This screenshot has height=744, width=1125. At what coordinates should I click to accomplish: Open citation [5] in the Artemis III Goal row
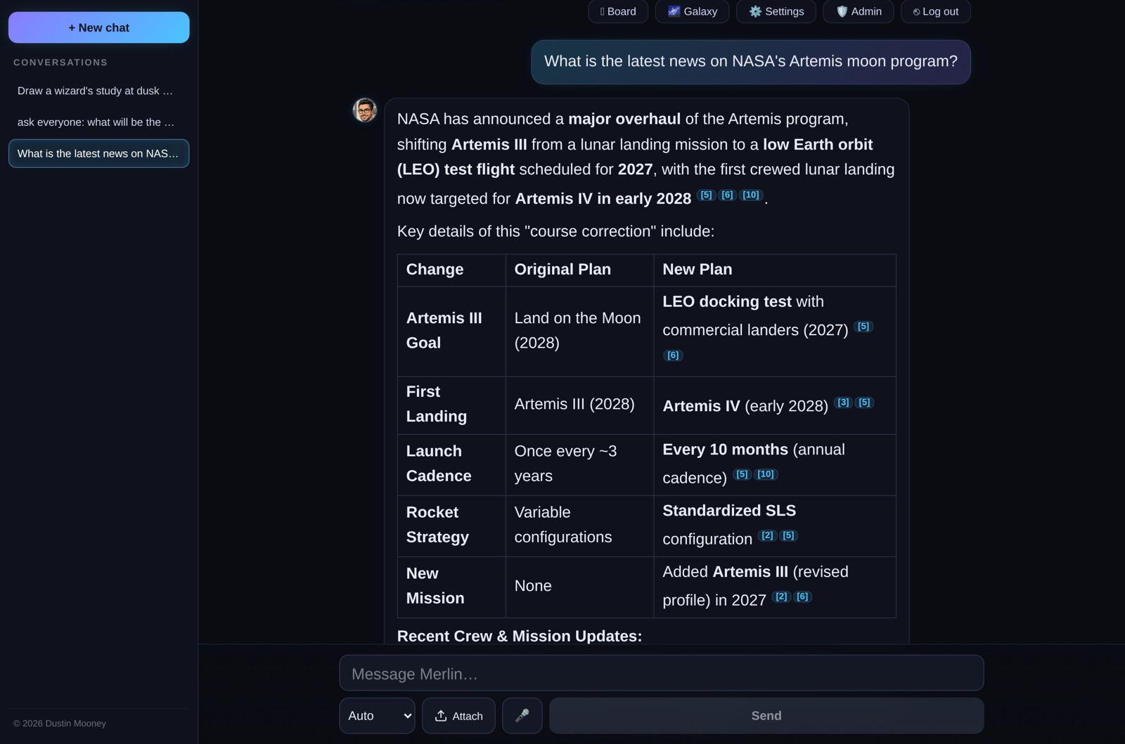(864, 326)
